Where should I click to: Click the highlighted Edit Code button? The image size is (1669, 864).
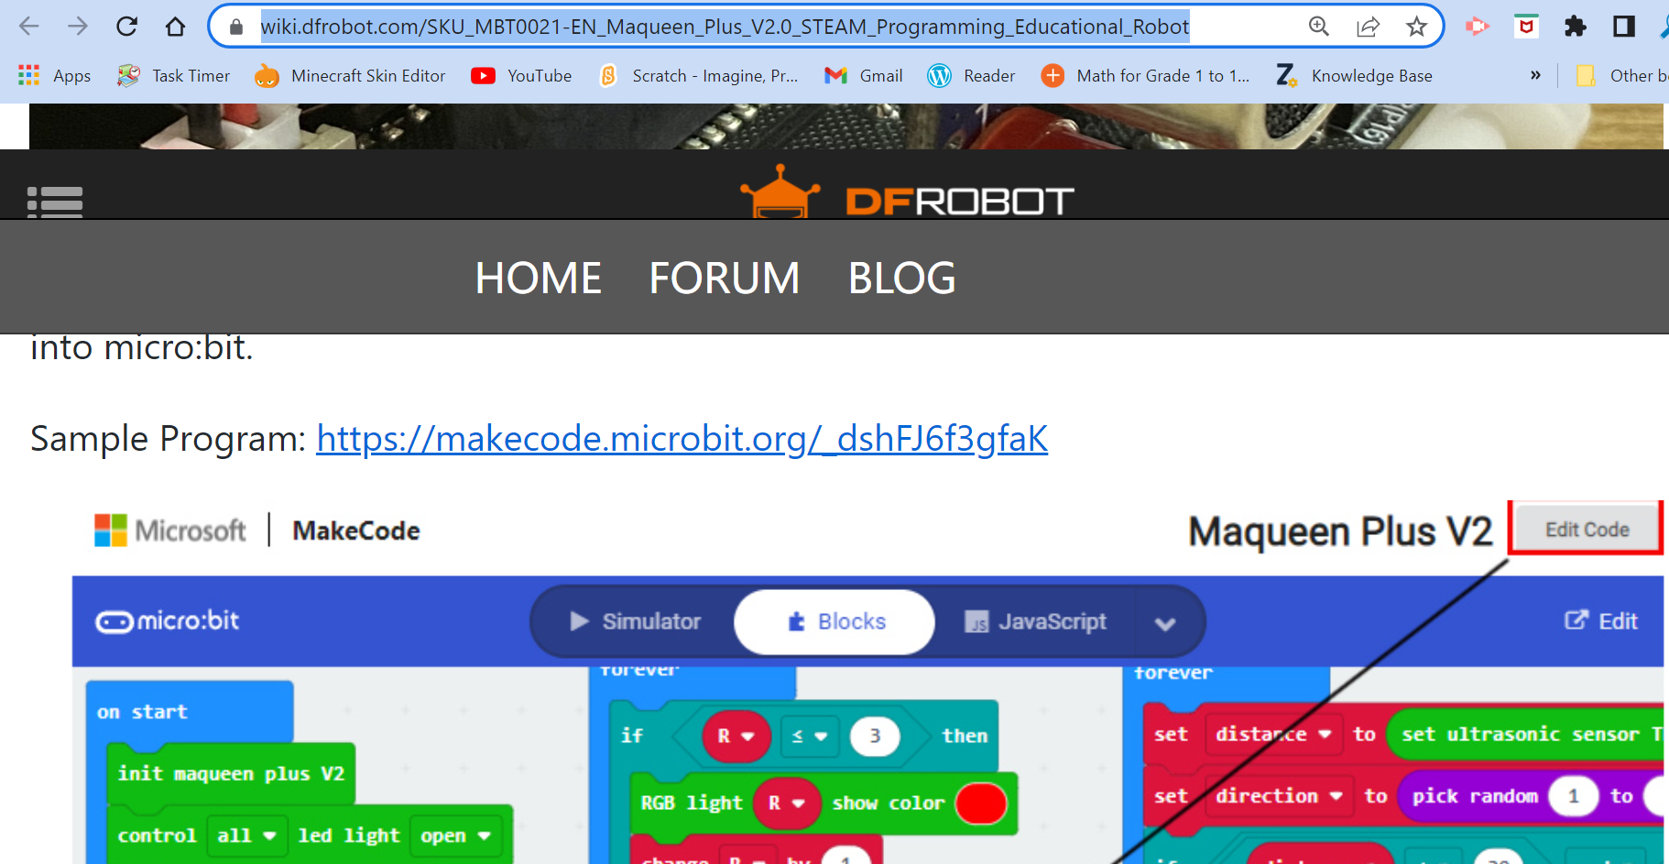1585,529
